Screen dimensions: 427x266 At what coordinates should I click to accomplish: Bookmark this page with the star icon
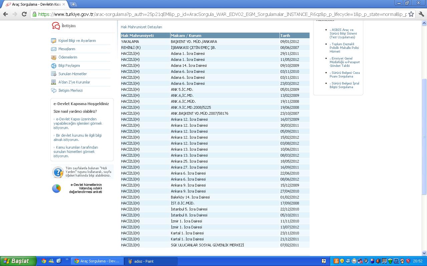(411, 14)
